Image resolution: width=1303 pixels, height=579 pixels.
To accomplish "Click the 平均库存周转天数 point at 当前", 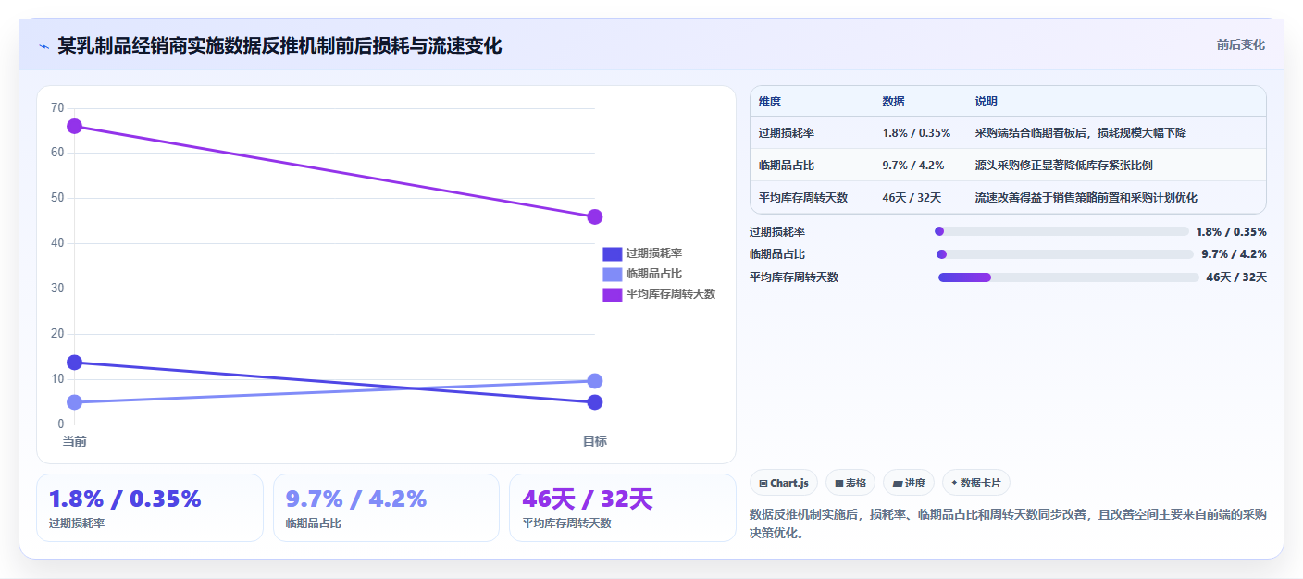I will click(75, 126).
